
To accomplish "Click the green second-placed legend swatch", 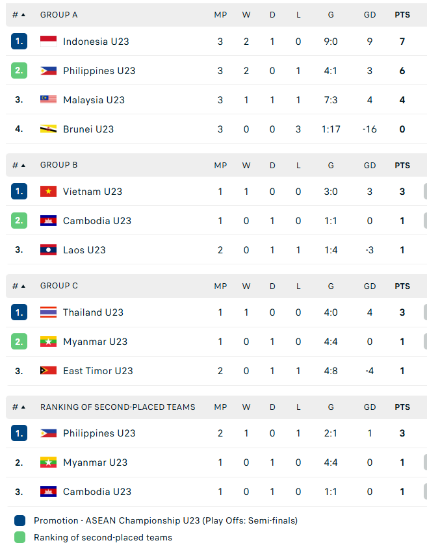I will [x=19, y=537].
